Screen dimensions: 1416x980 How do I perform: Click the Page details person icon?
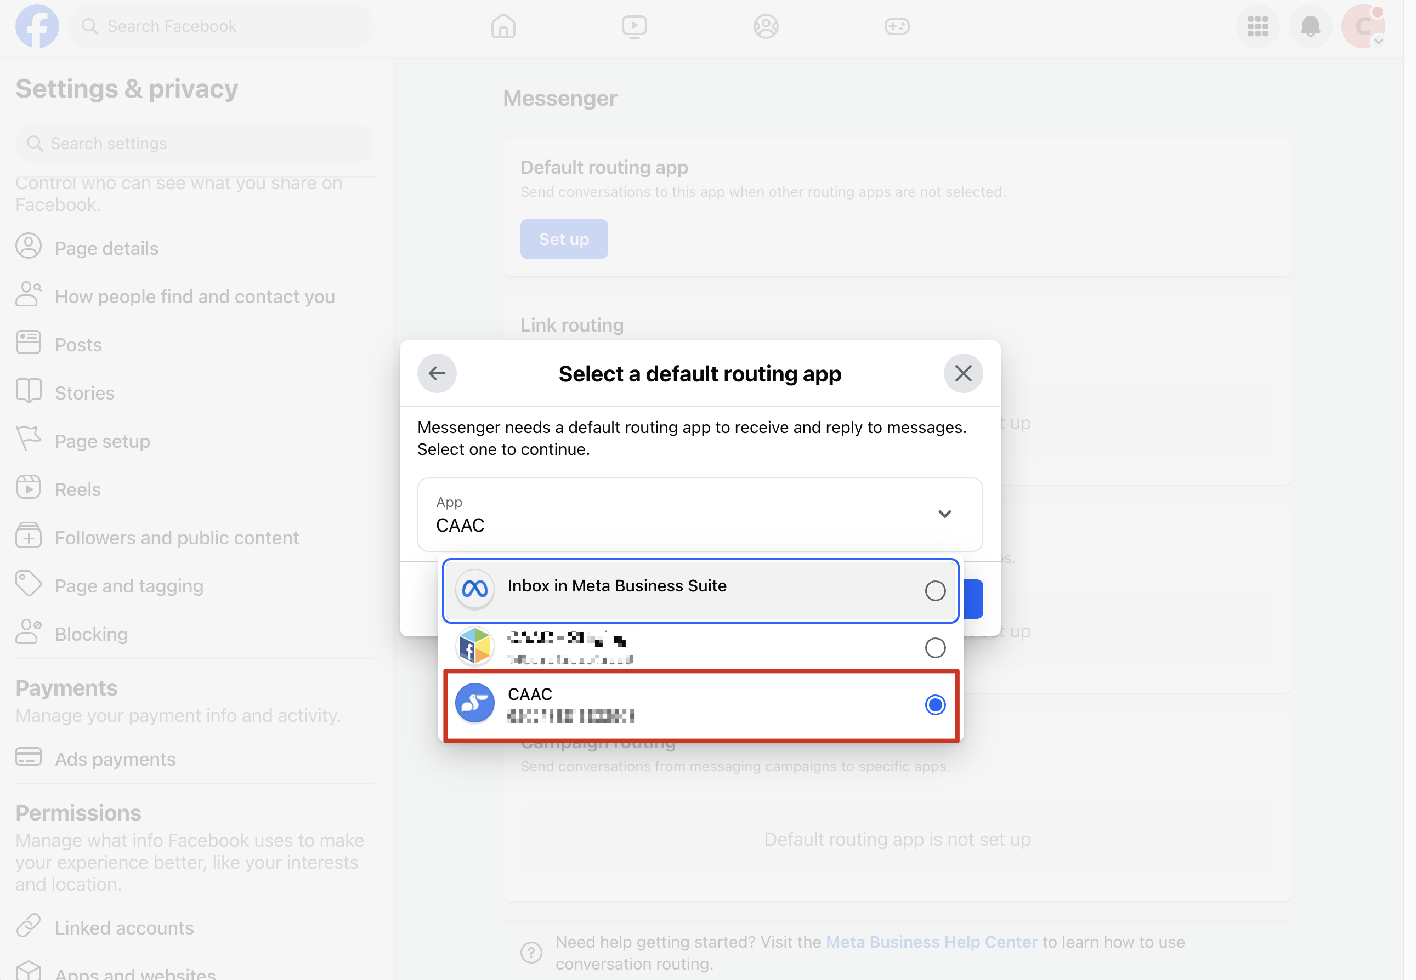pos(29,247)
